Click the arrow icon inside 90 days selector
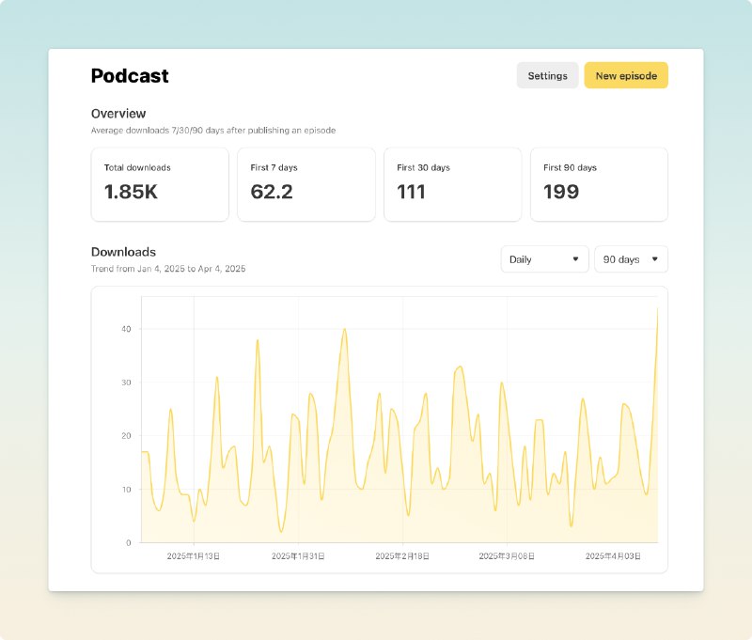This screenshot has width=752, height=640. click(654, 259)
